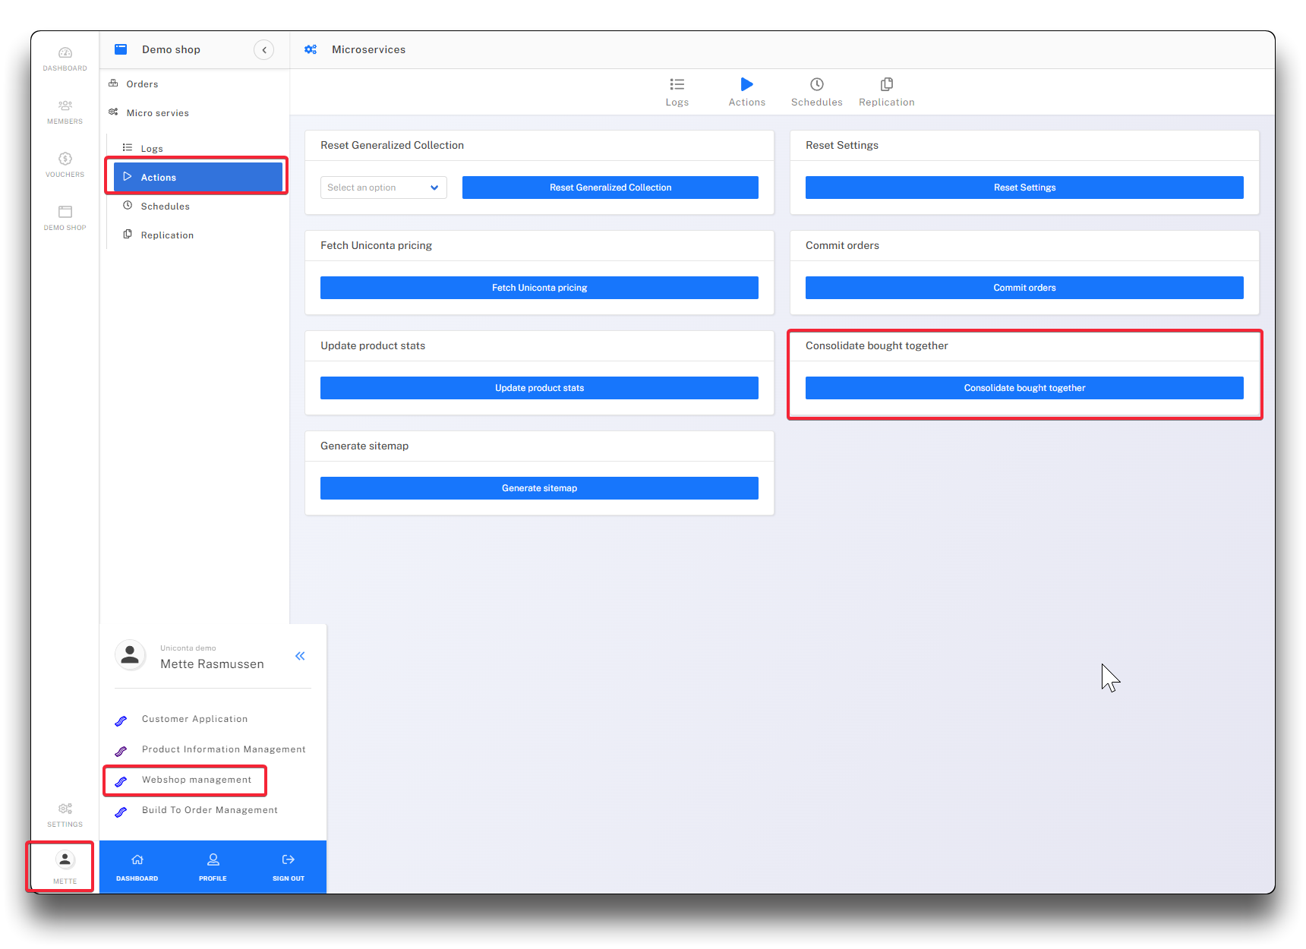Click the Mette user avatar icon
Image resolution: width=1306 pixels, height=949 pixels.
pos(65,860)
